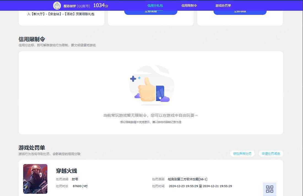
Task: Open the QR code icon on punishment card
Action: pos(270,189)
